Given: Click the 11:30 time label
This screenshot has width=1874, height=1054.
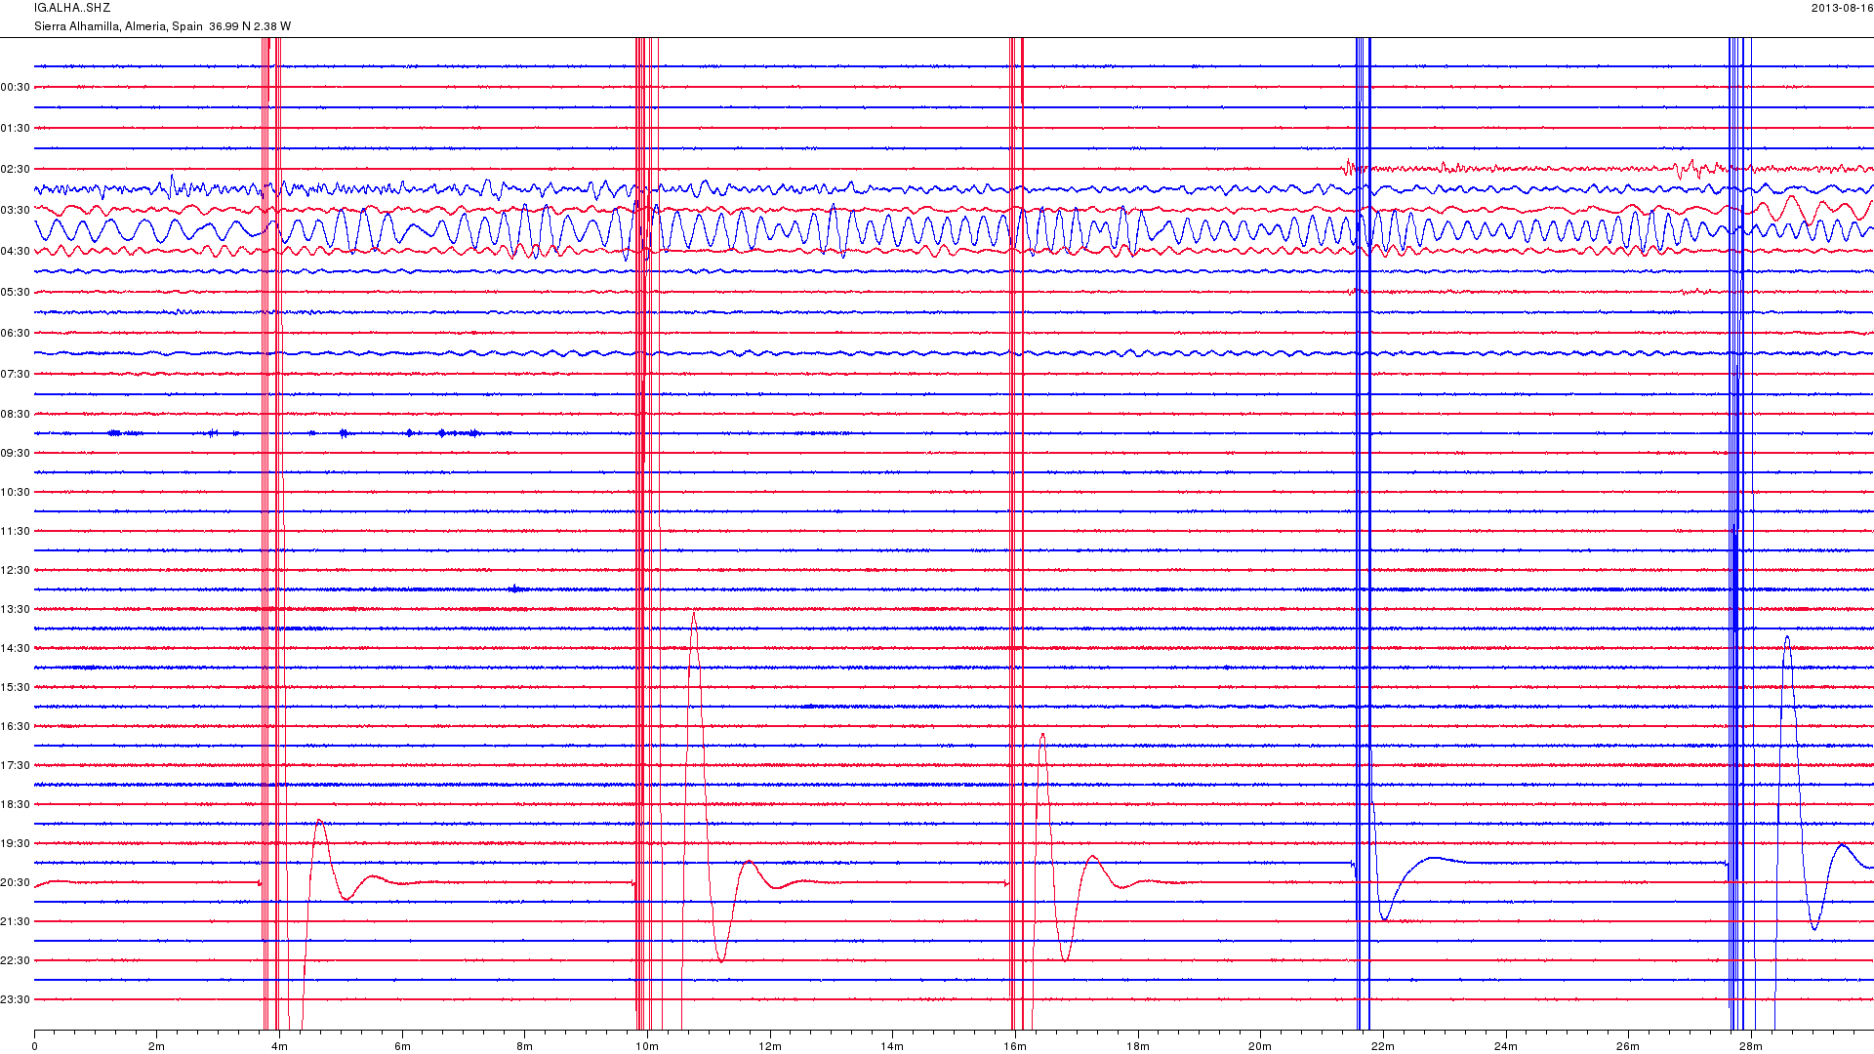Looking at the screenshot, I should [x=16, y=531].
